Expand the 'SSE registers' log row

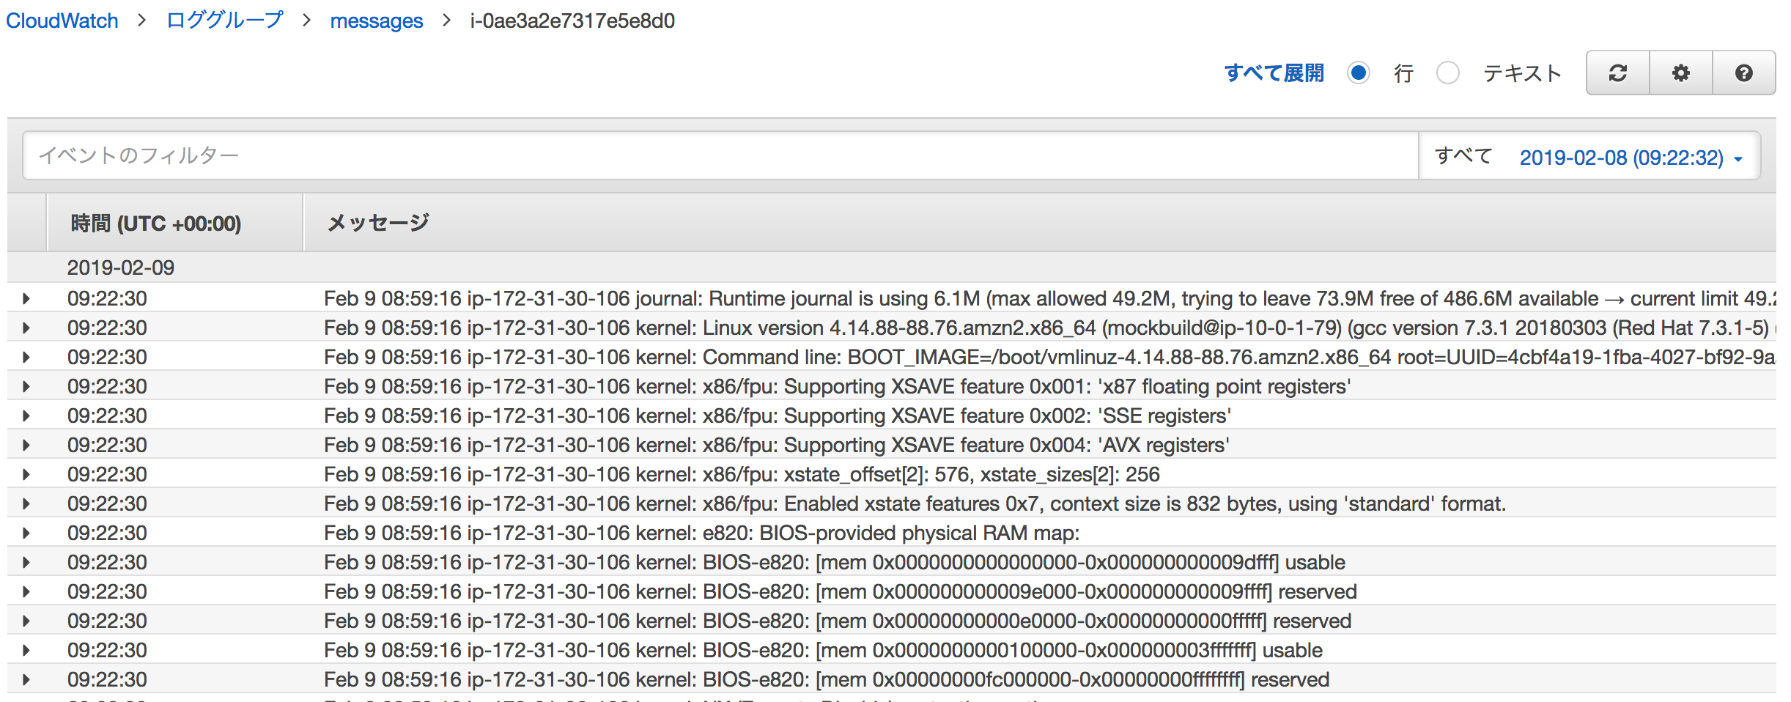point(26,415)
